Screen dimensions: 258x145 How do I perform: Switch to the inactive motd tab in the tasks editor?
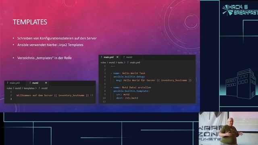point(129,57)
